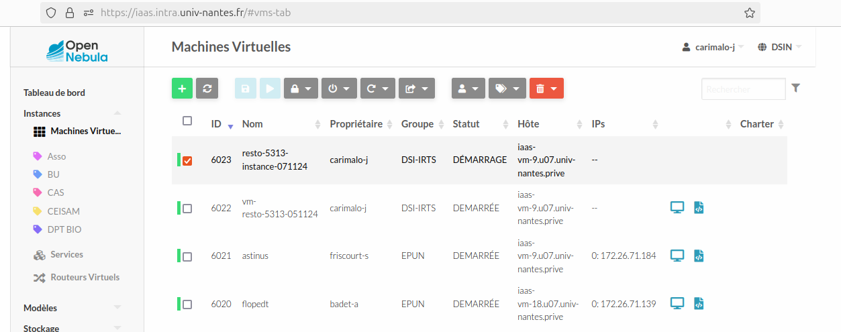
Task: Click the browser address bar URL
Action: point(195,13)
